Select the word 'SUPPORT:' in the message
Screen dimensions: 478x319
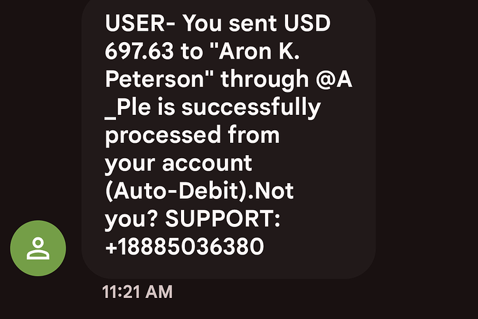(x=222, y=218)
